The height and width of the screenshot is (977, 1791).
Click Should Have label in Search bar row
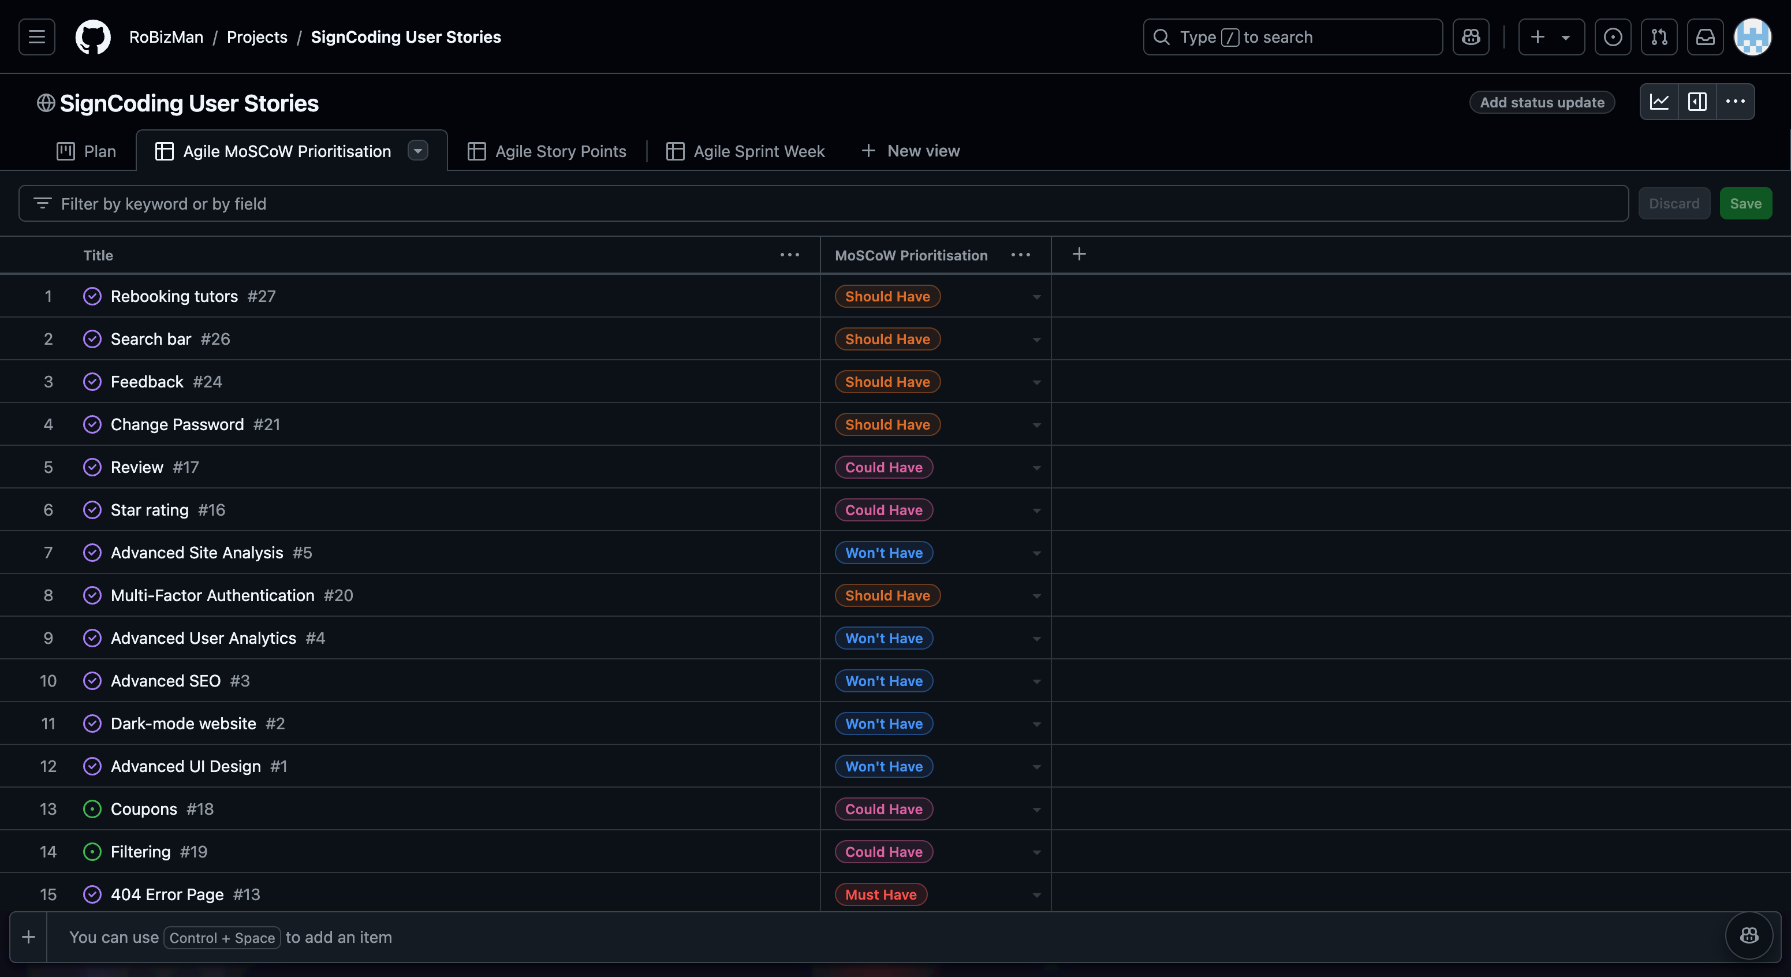[x=887, y=338]
